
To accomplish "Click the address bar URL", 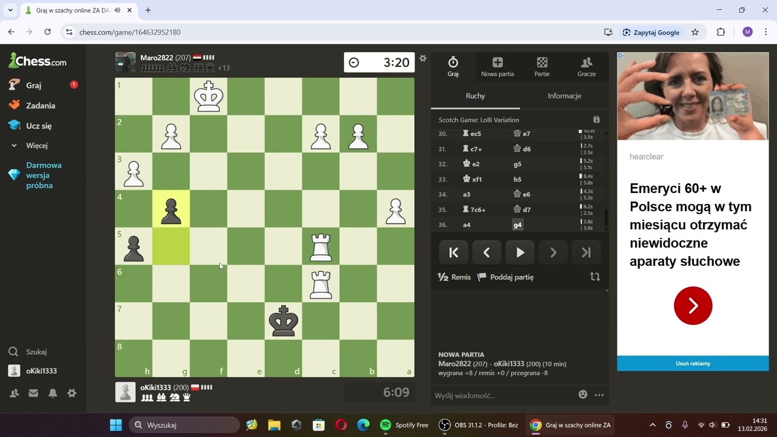I will [x=130, y=32].
